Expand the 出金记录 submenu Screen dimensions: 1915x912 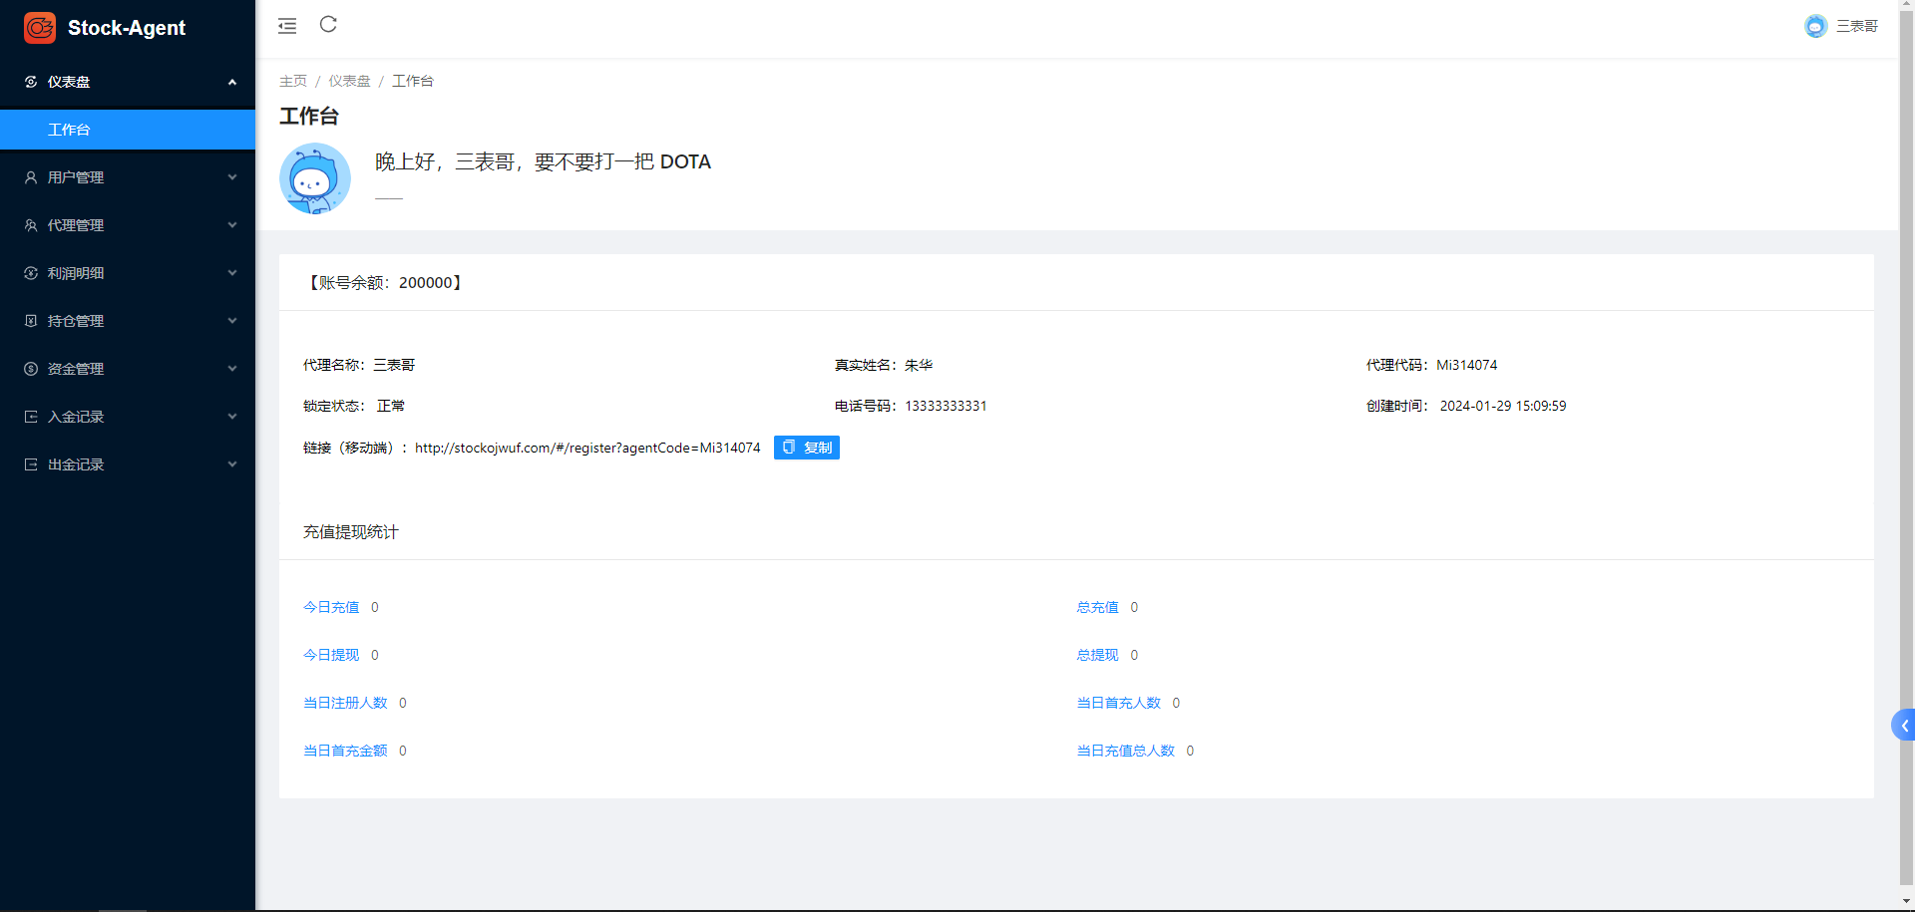point(231,464)
